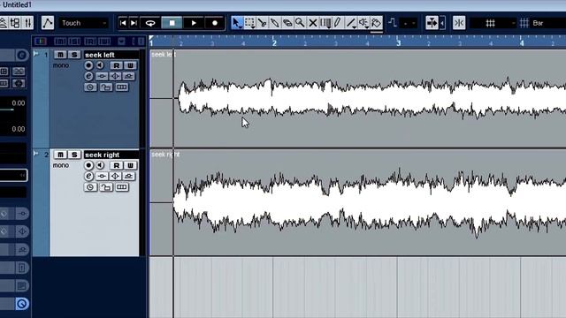Open transpose dropdown beside step icon
This screenshot has width=566, height=318.
pyautogui.click(x=409, y=23)
